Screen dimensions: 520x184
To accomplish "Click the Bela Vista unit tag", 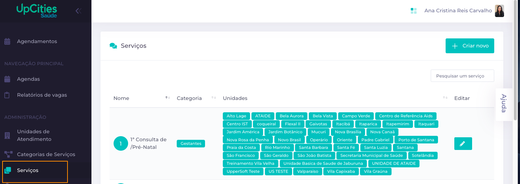I will pyautogui.click(x=323, y=116).
